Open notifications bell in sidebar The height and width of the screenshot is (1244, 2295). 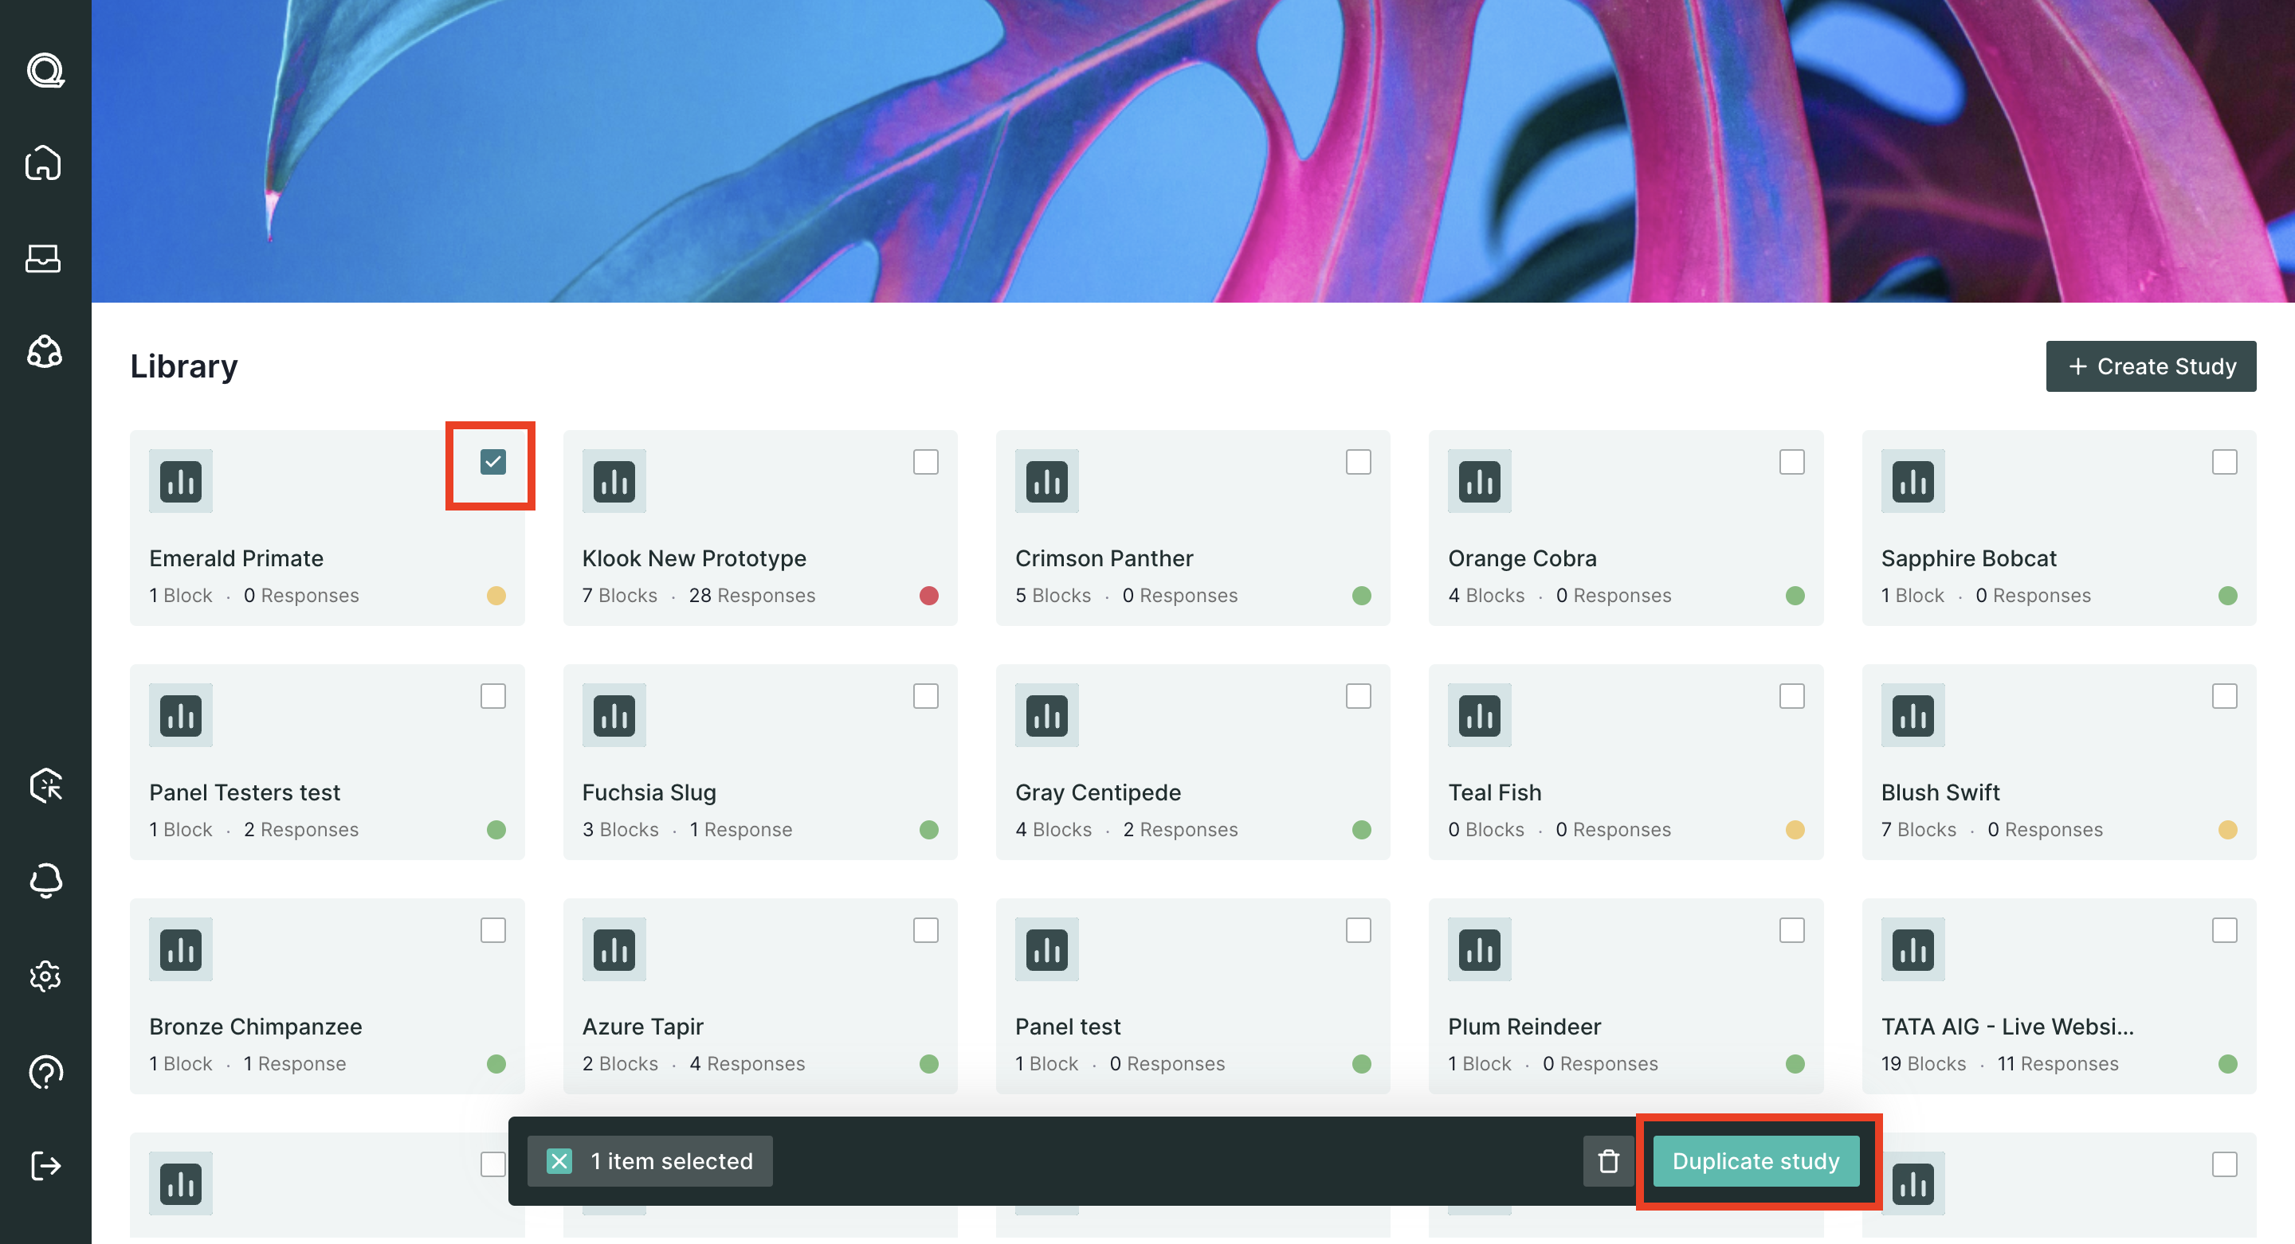point(45,881)
